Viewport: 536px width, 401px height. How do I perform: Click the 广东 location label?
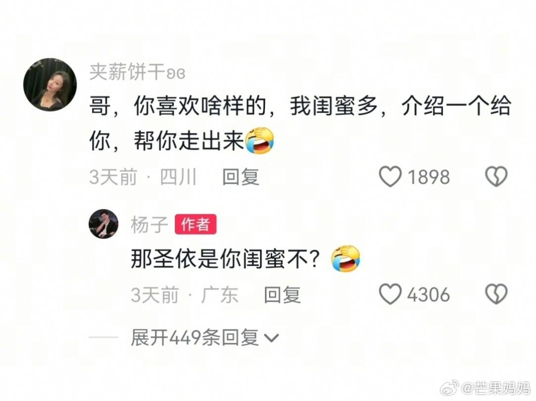pyautogui.click(x=220, y=294)
